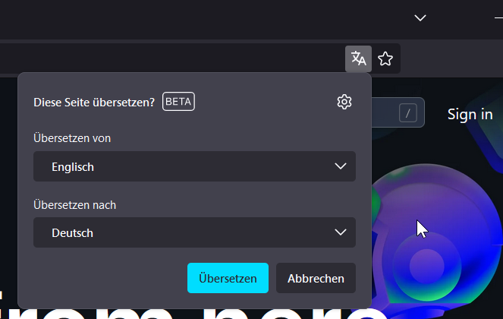Click the translate page icon in address bar
Screen dimensions: 503x319
point(358,58)
